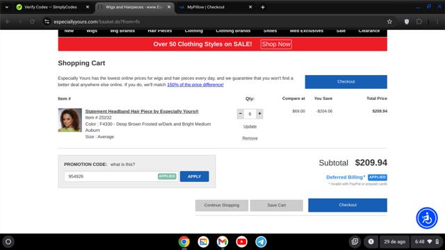The height and width of the screenshot is (250, 445).
Task: Click the what is this? promotion link
Action: pyautogui.click(x=122, y=165)
